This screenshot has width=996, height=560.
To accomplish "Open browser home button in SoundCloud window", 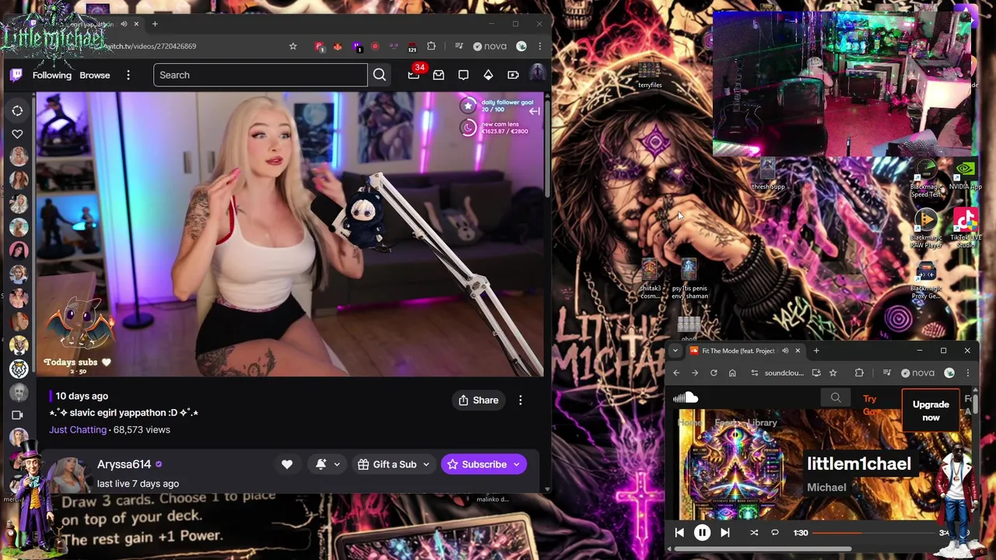I will click(732, 373).
